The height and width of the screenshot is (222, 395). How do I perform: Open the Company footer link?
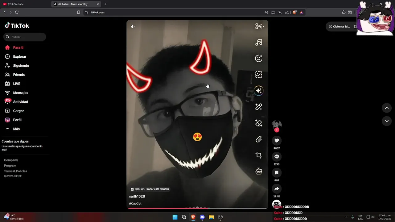point(11,160)
